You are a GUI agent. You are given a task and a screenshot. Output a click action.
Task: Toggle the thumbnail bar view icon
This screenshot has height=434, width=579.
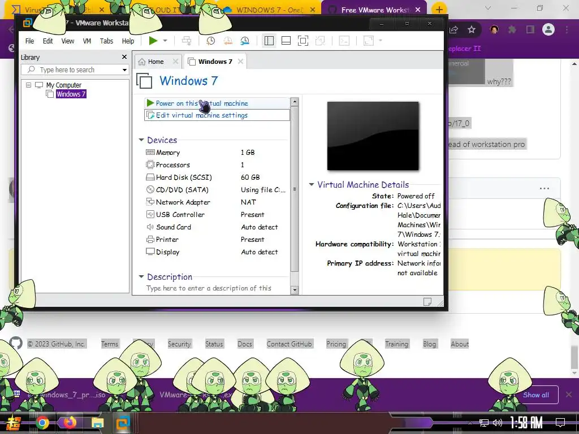pos(286,41)
